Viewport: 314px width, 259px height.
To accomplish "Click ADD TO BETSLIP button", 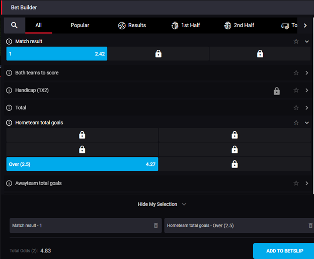I will pyautogui.click(x=284, y=251).
